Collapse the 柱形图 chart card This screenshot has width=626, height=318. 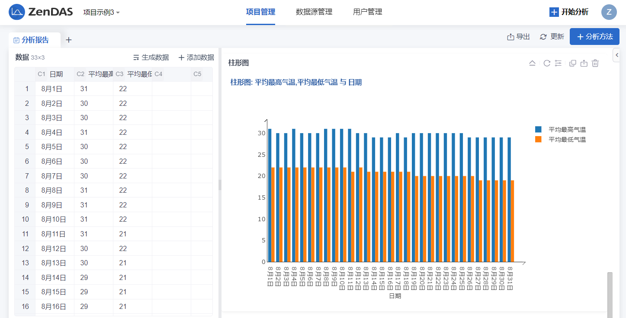point(533,63)
